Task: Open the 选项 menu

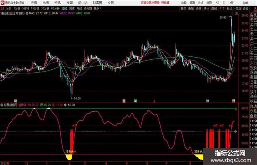Action: (209, 3)
